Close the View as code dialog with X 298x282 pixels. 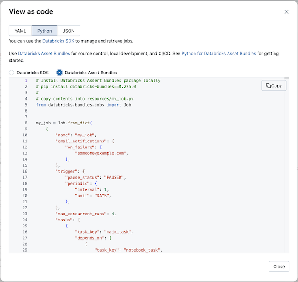[287, 12]
